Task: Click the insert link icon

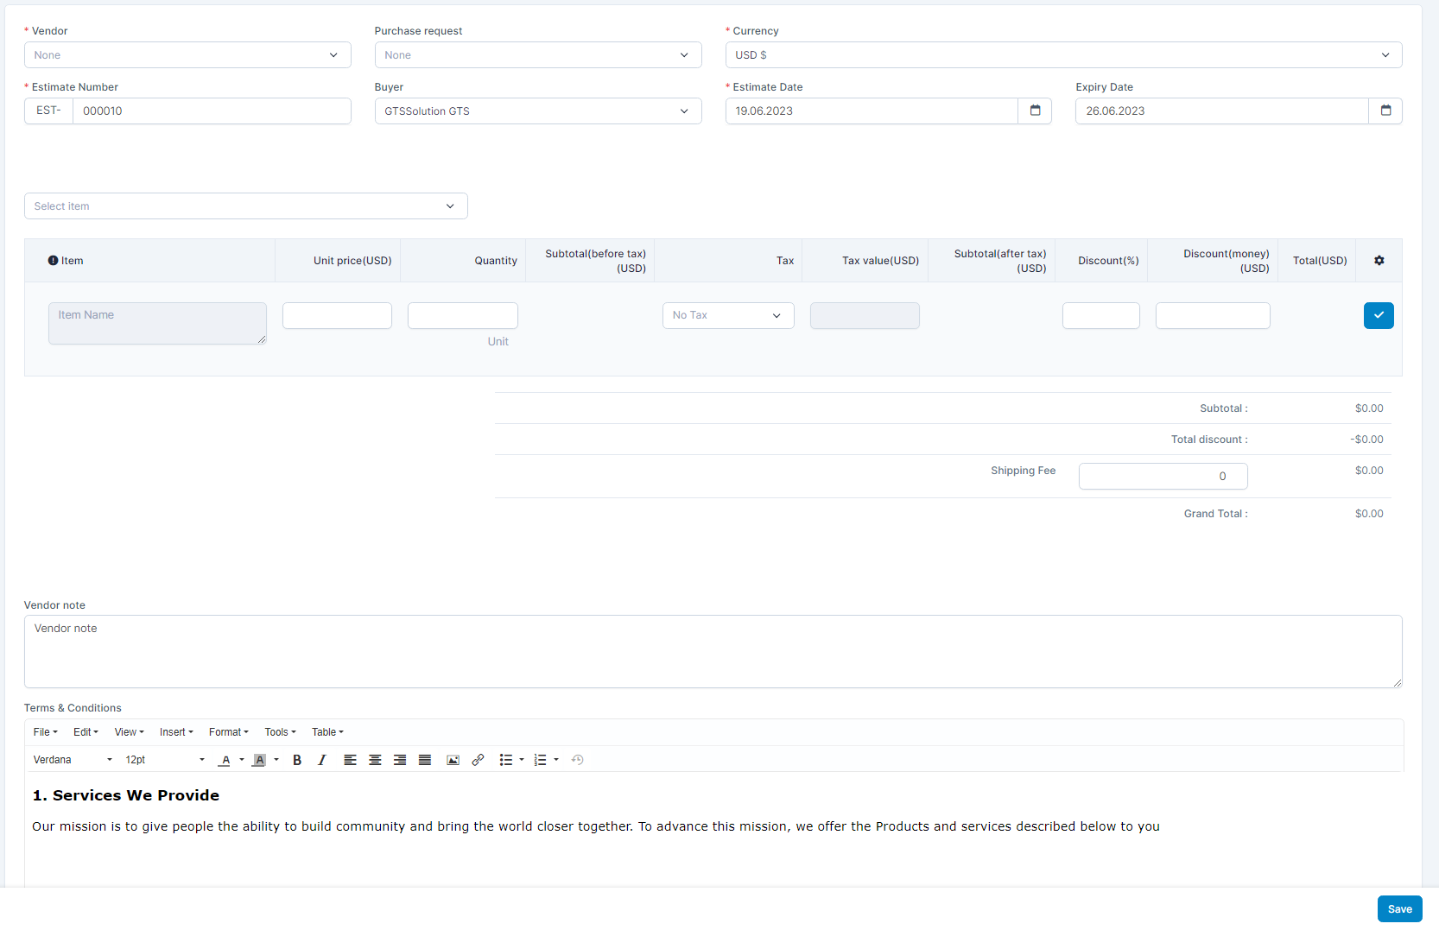Action: (x=478, y=760)
